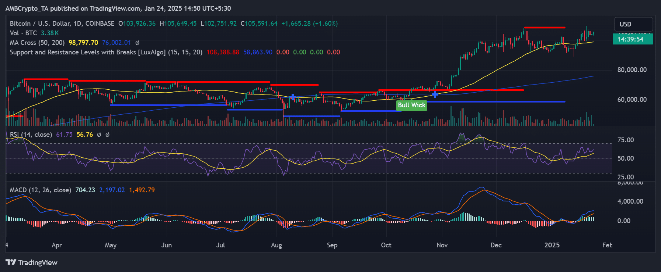Click the Jul date on time axis
661x272 pixels.
[220, 245]
